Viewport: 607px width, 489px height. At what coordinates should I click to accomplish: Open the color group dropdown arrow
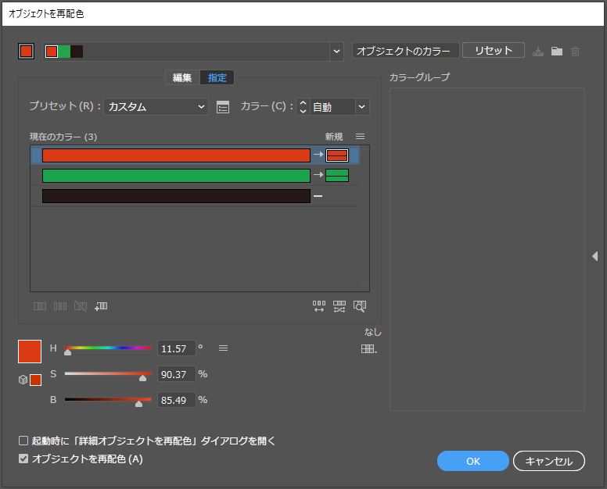click(337, 51)
